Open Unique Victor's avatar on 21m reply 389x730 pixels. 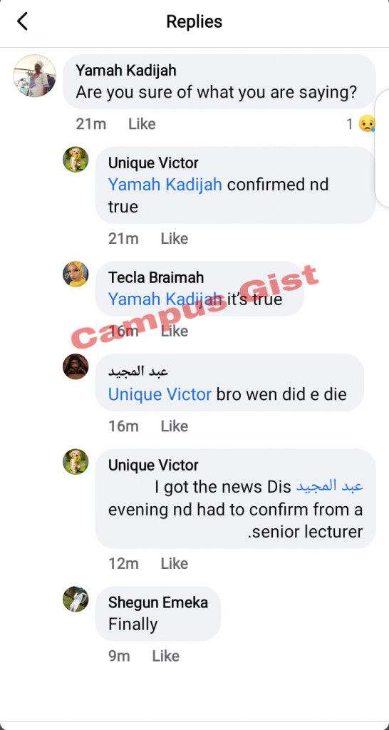(76, 159)
